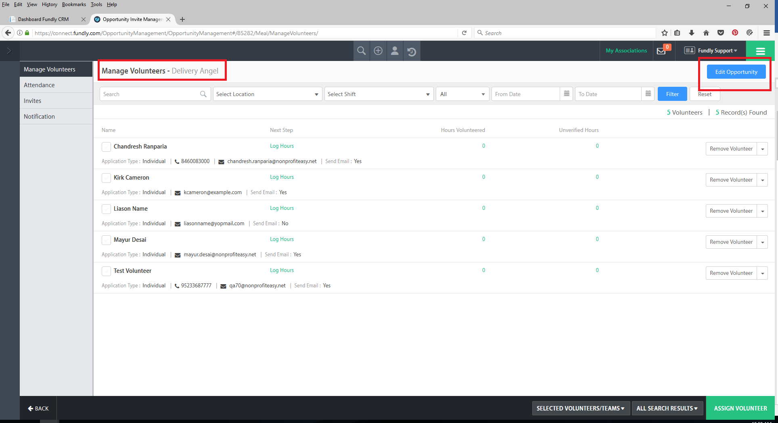This screenshot has height=423, width=778.
Task: Select checkbox for Liason Name
Action: point(107,209)
